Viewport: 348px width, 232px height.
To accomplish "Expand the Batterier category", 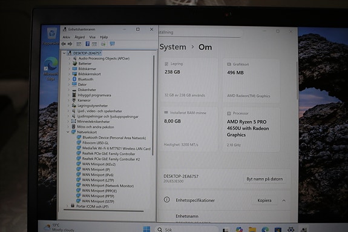I will (69, 64).
